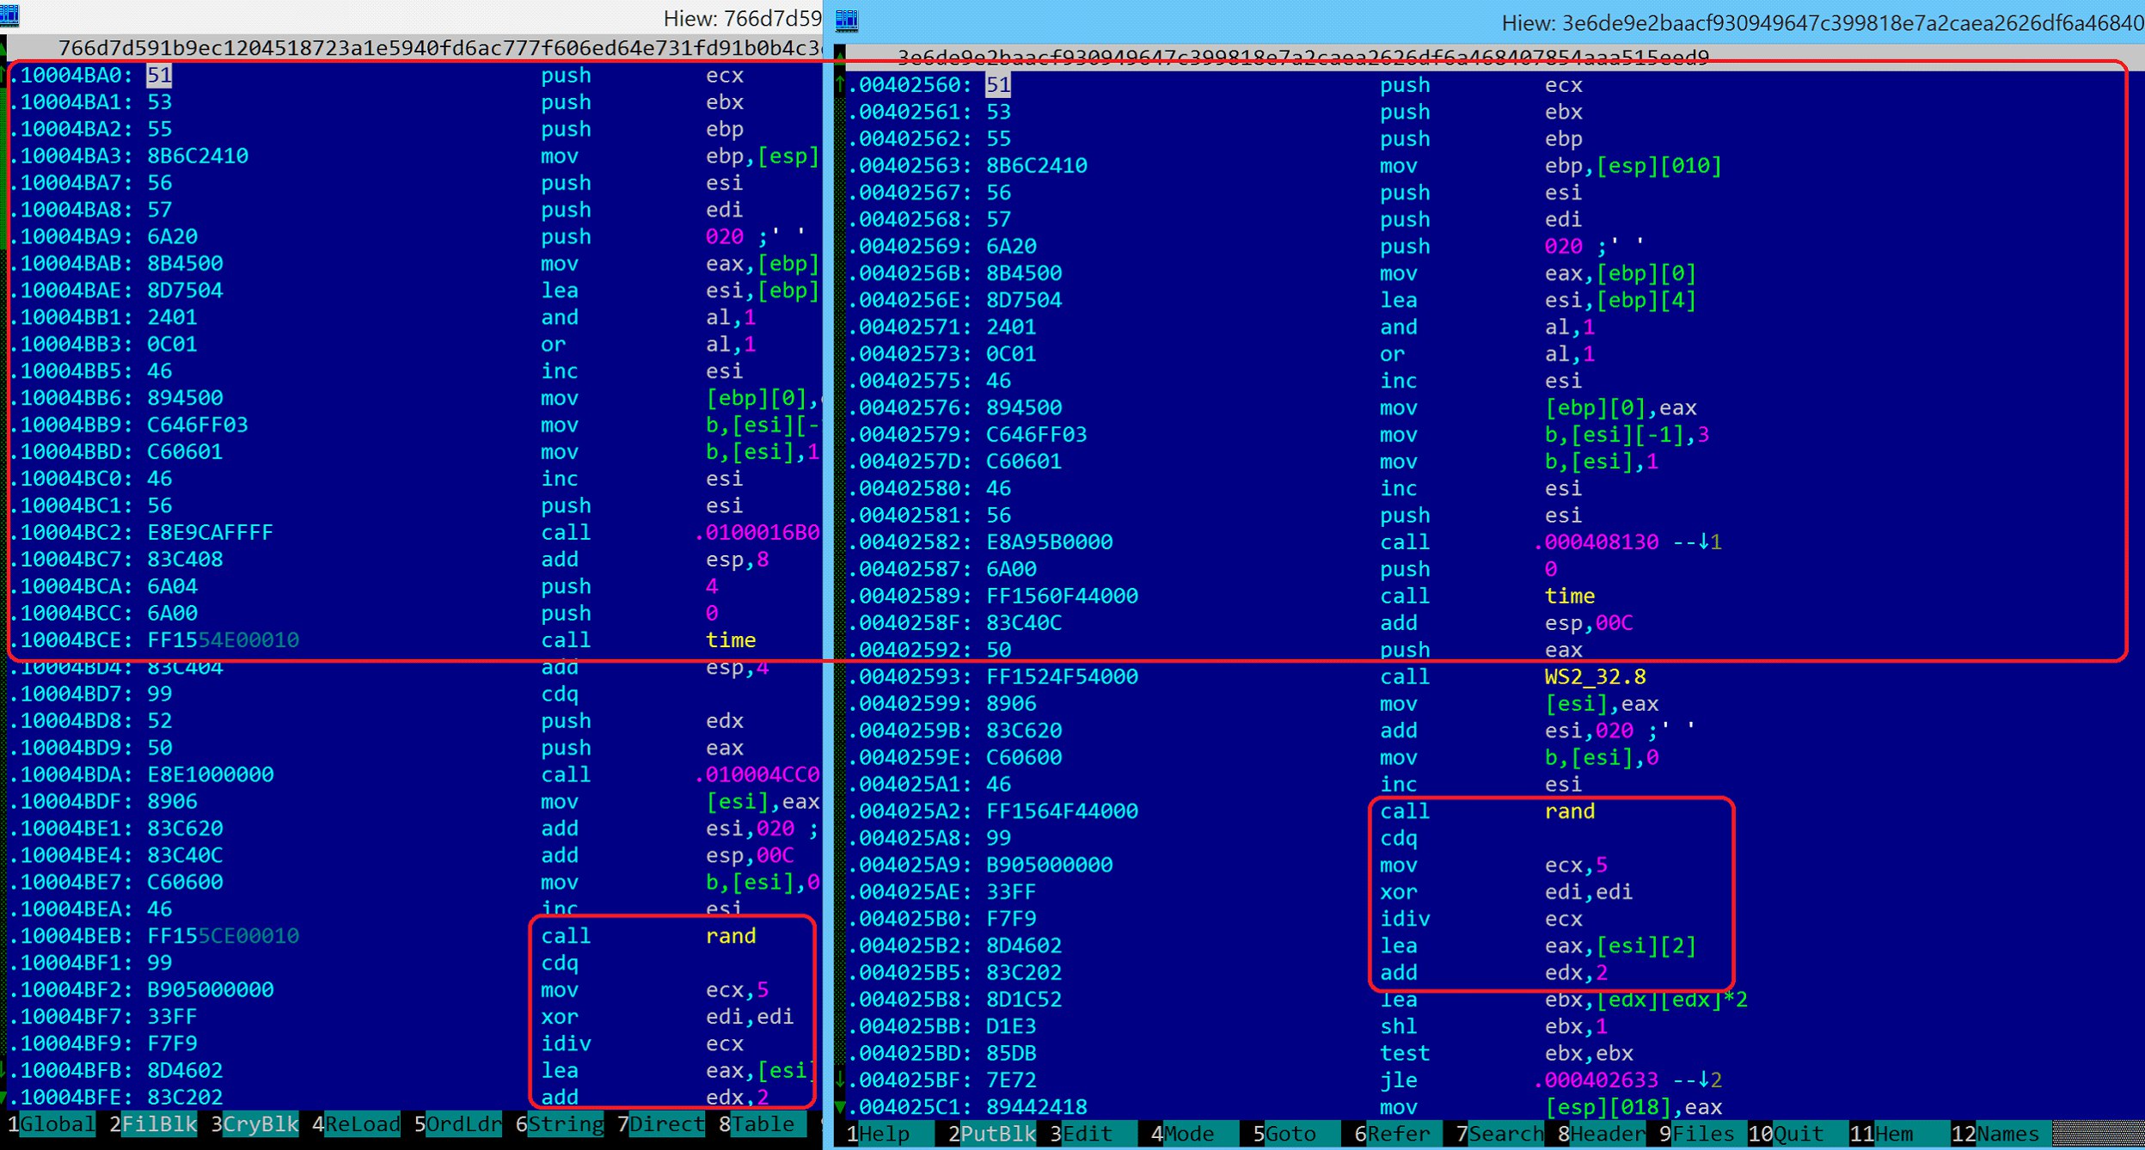This screenshot has width=2145, height=1150.
Task: Show the file header with 8Header
Action: click(x=1601, y=1135)
